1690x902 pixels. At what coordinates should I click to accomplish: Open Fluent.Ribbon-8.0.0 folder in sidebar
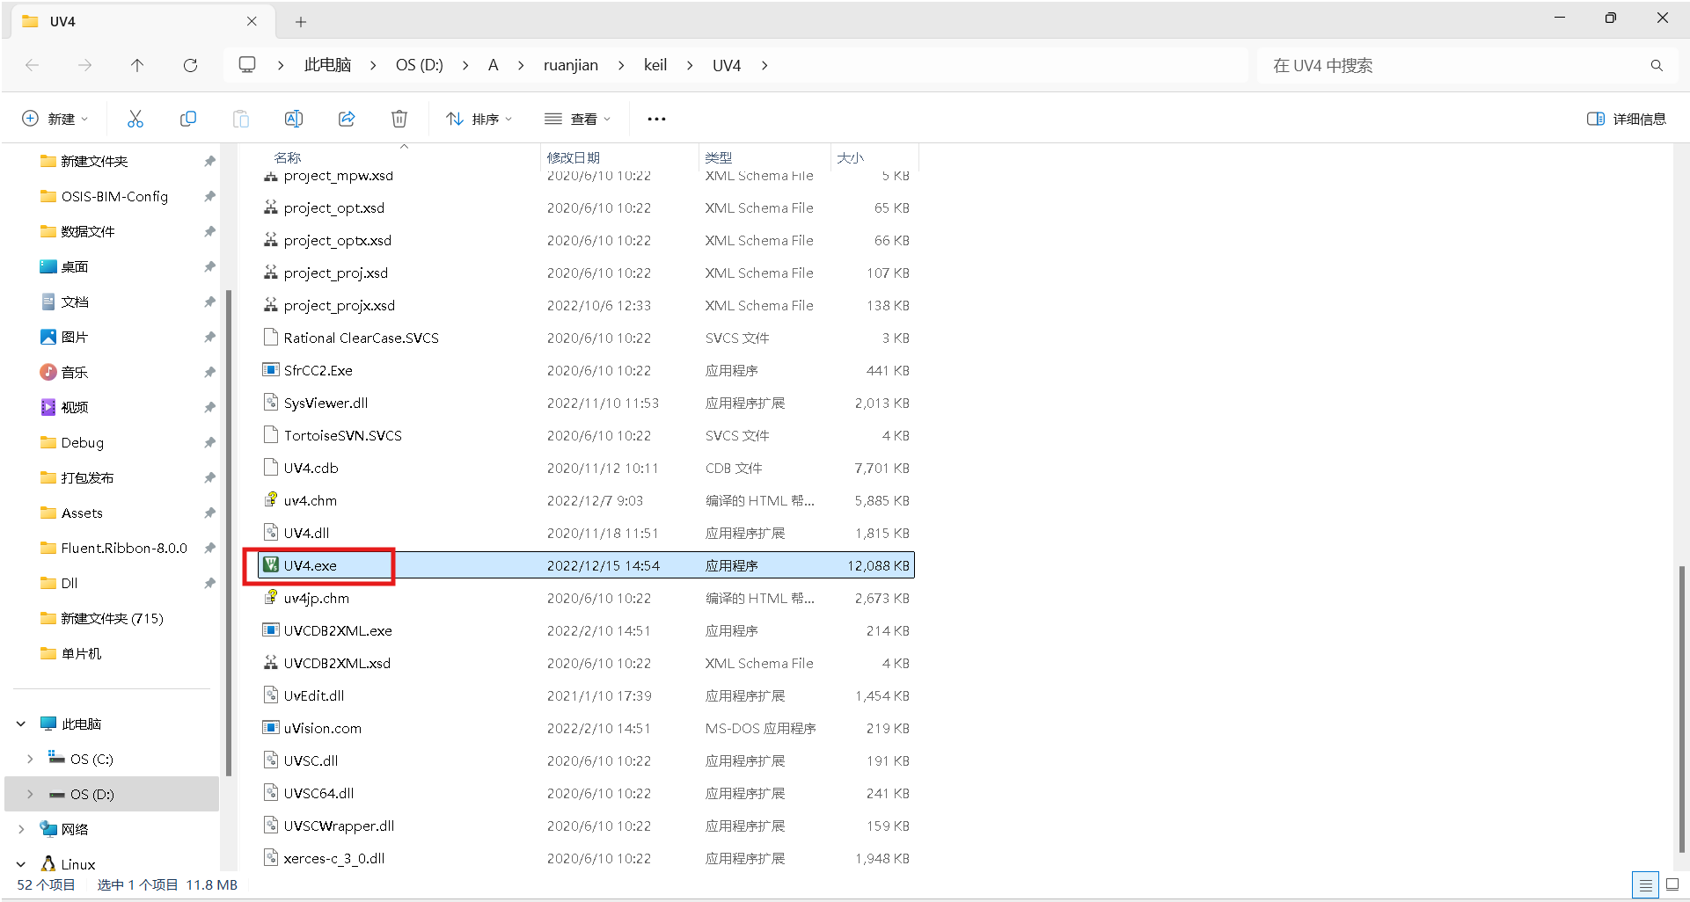click(124, 548)
